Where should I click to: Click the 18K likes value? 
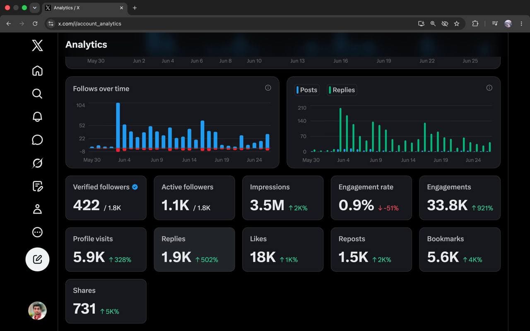click(263, 257)
